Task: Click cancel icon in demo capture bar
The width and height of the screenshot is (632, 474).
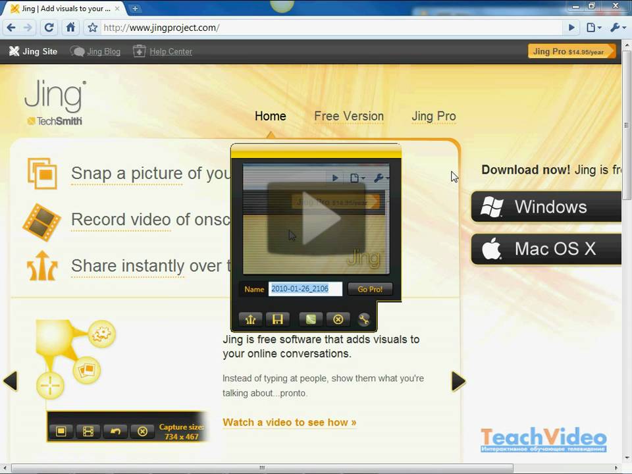Action: click(142, 432)
